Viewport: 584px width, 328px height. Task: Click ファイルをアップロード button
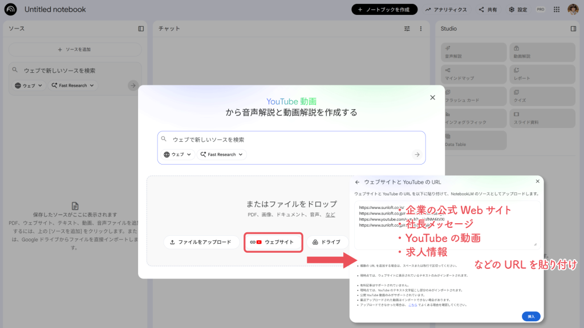click(201, 242)
